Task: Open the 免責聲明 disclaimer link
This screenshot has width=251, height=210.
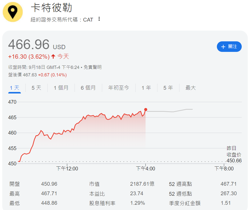Action: [x=93, y=67]
